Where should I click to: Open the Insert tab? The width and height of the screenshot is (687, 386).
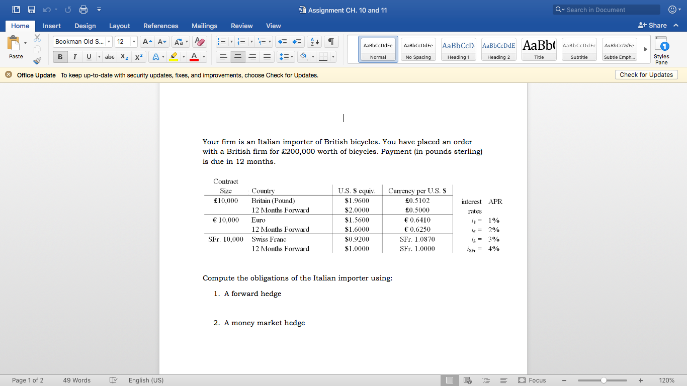[x=52, y=26]
